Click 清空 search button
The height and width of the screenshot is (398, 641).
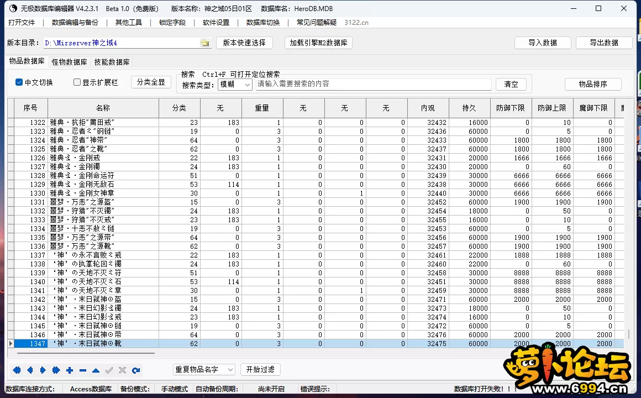coord(511,84)
